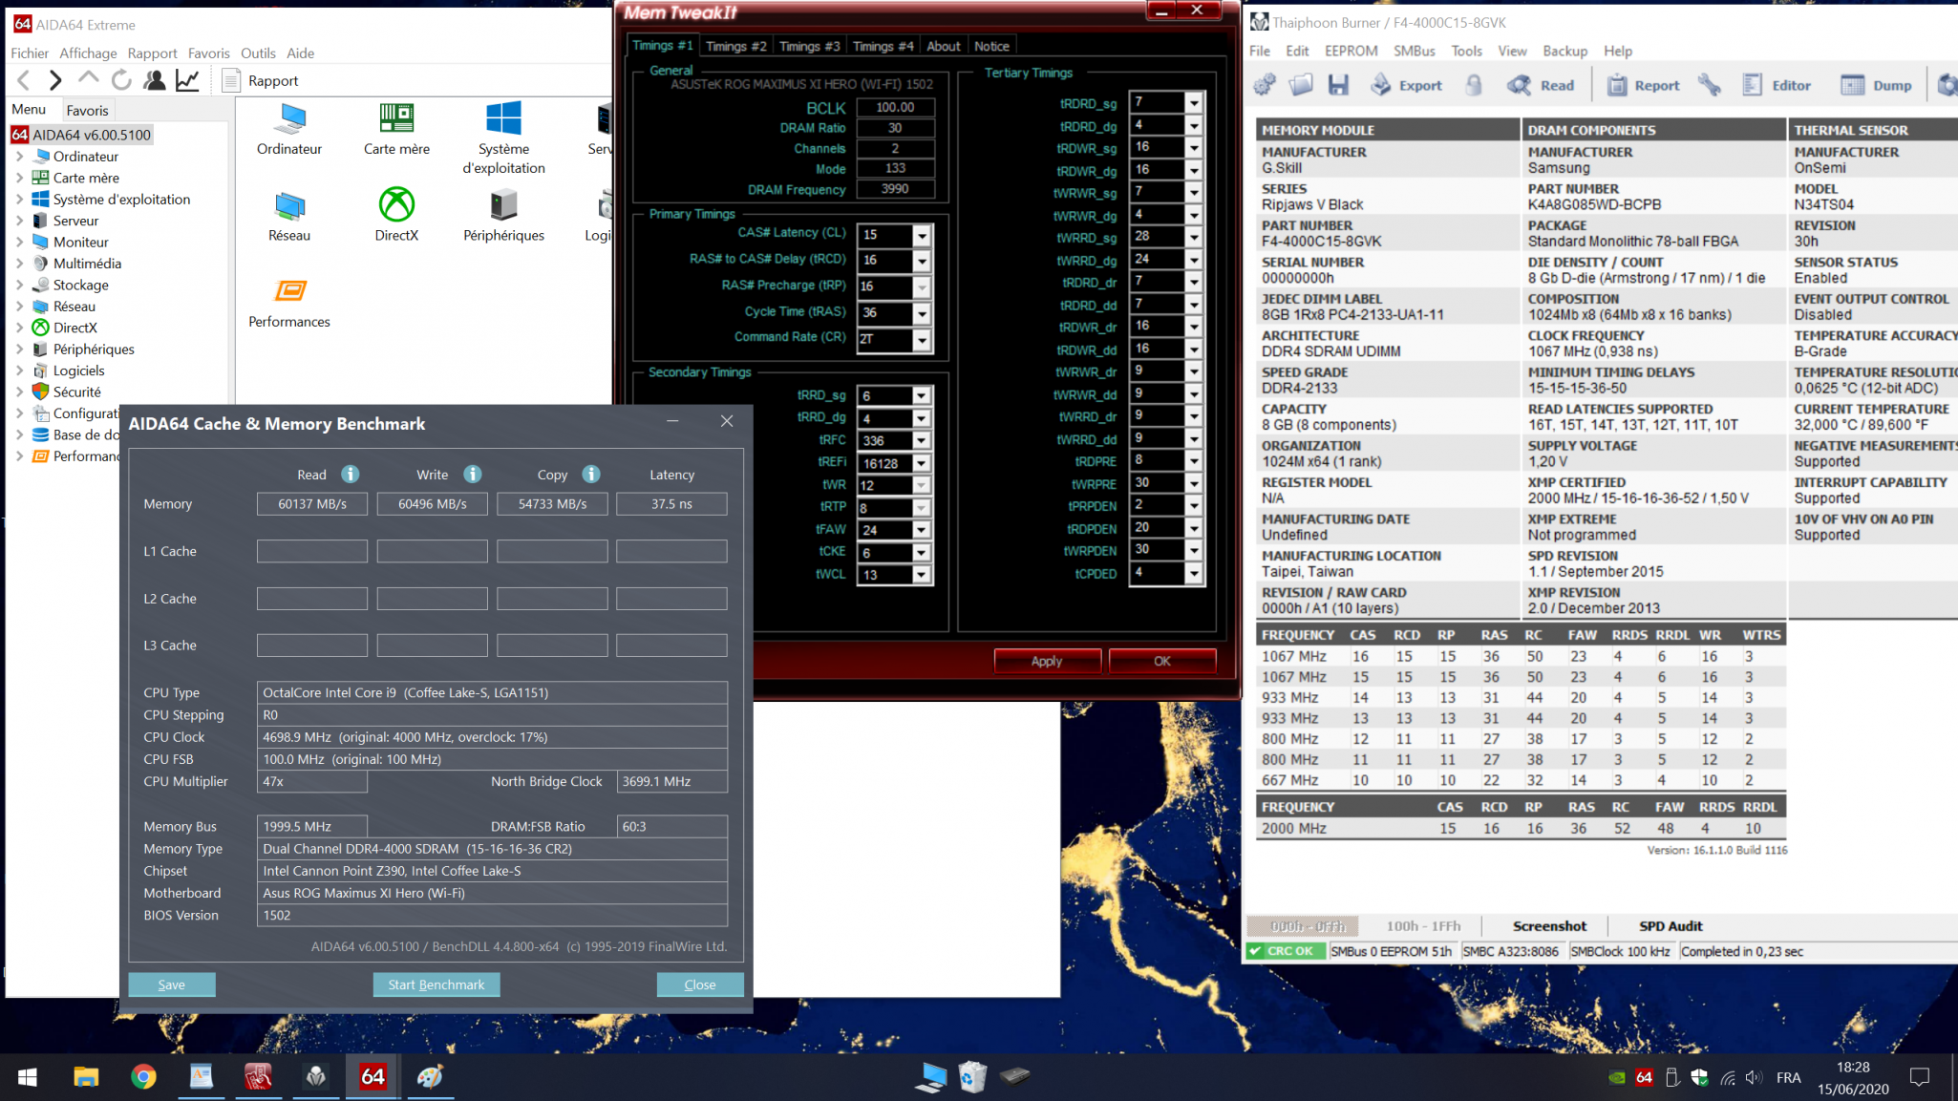
Task: Select the 100h - 1FFh address range
Action: point(1423,925)
